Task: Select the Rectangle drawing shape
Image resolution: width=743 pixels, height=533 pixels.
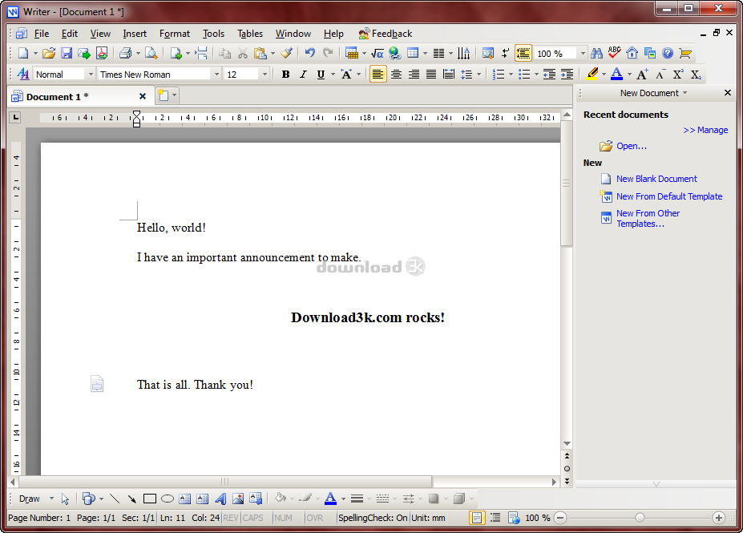Action: (x=150, y=499)
